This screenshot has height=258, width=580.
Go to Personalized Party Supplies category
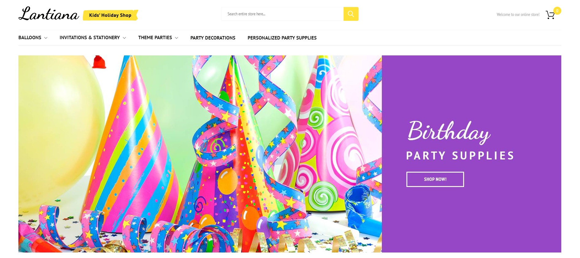(x=282, y=38)
